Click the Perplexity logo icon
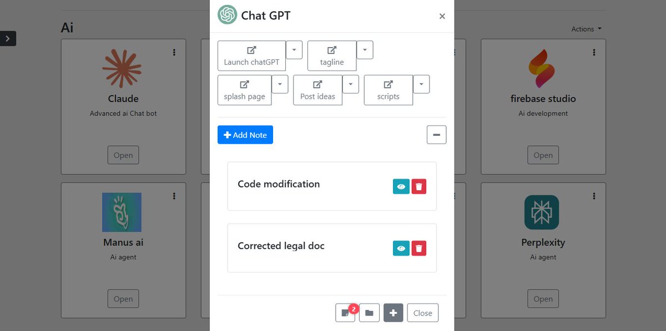666x331 pixels. 542,212
